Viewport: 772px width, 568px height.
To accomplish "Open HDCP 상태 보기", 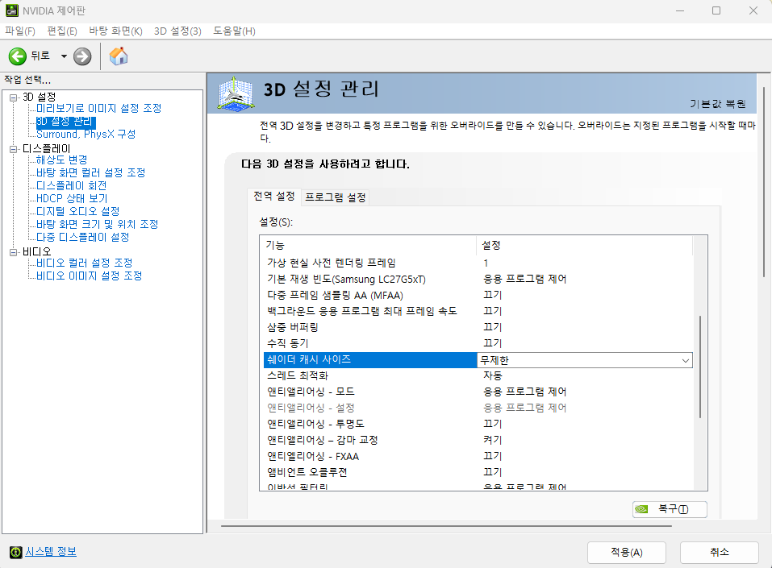I will coord(72,198).
